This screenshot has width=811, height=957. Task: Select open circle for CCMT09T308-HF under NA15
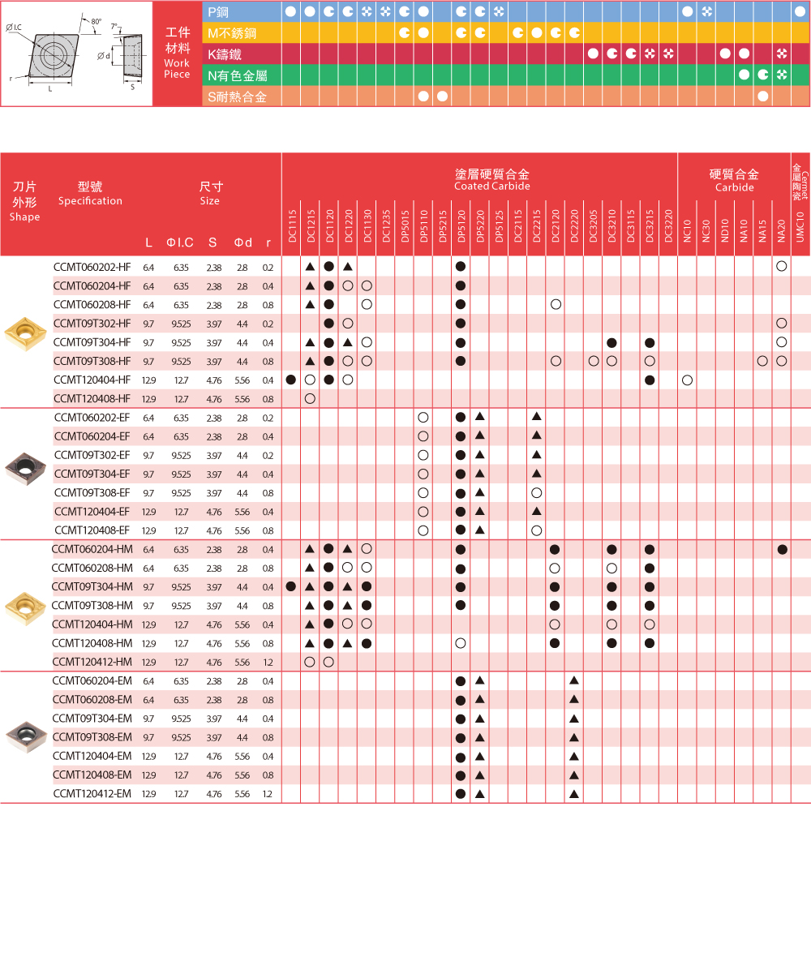(x=762, y=361)
